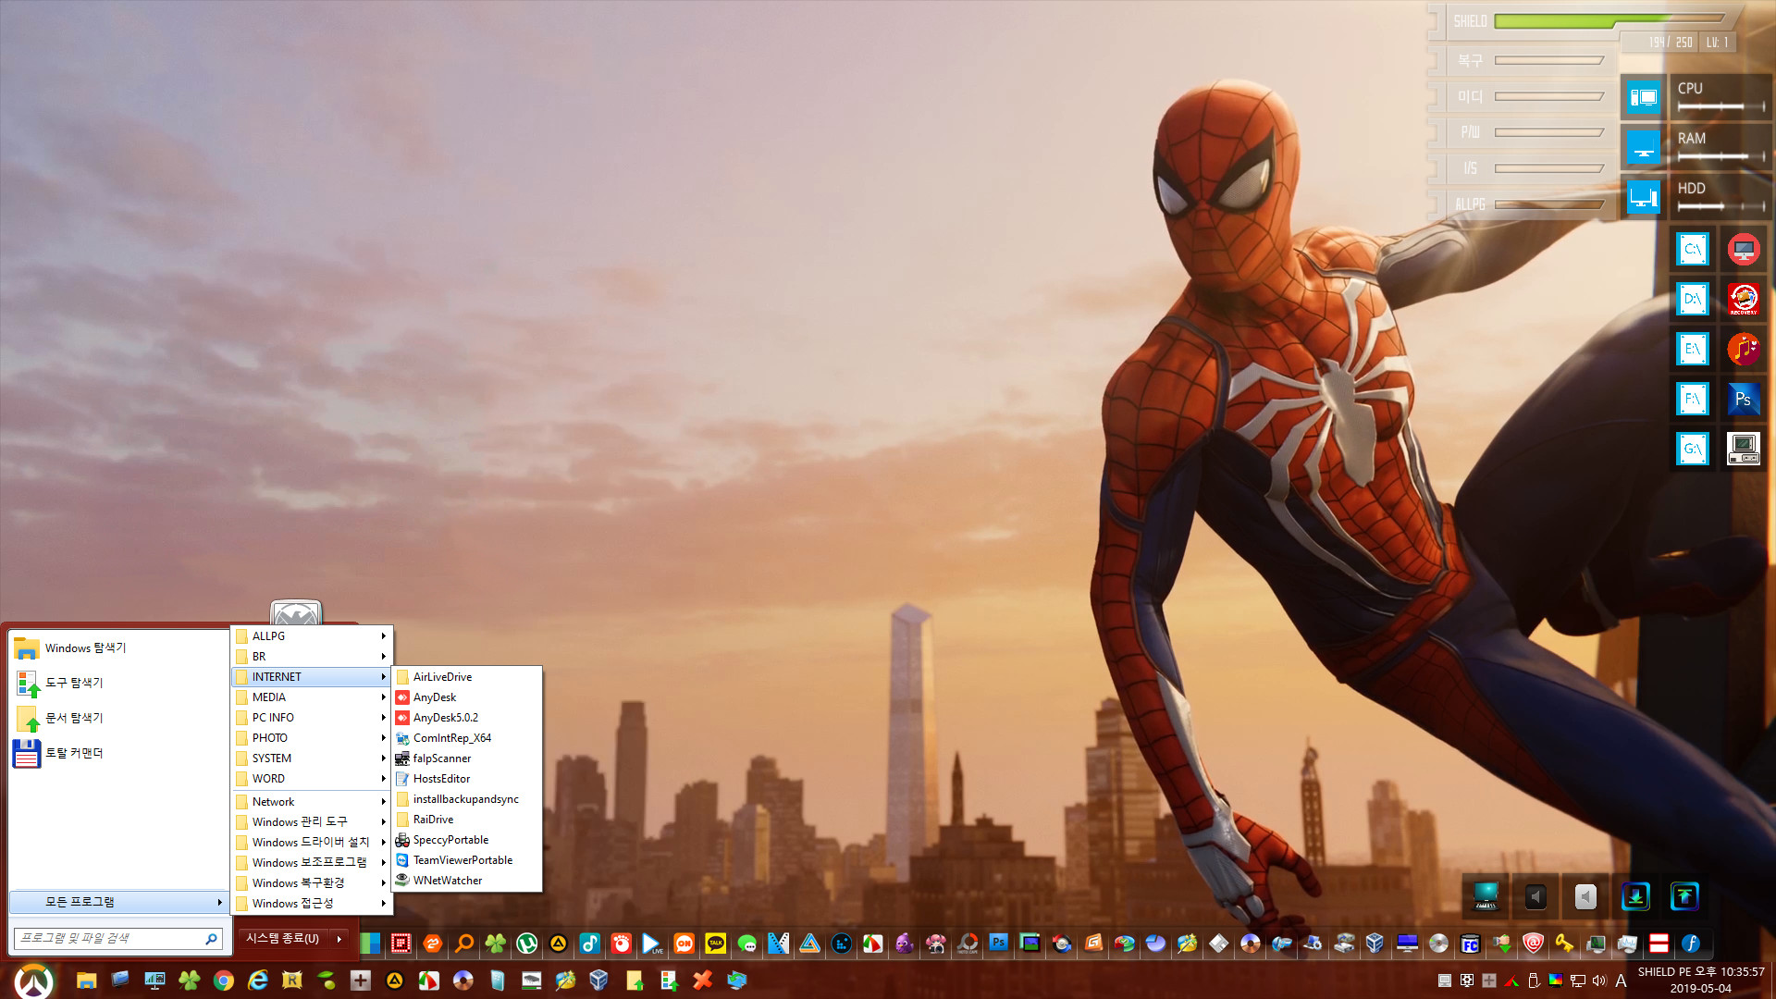Viewport: 1776px width, 999px height.
Task: Click the taskbar clock showing 10:35:57
Action: coord(1701,980)
